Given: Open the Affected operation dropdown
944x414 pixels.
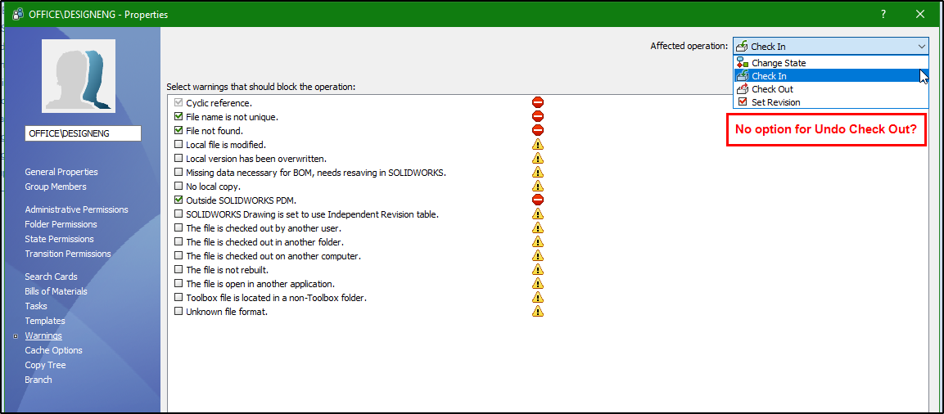Looking at the screenshot, I should tap(831, 47).
